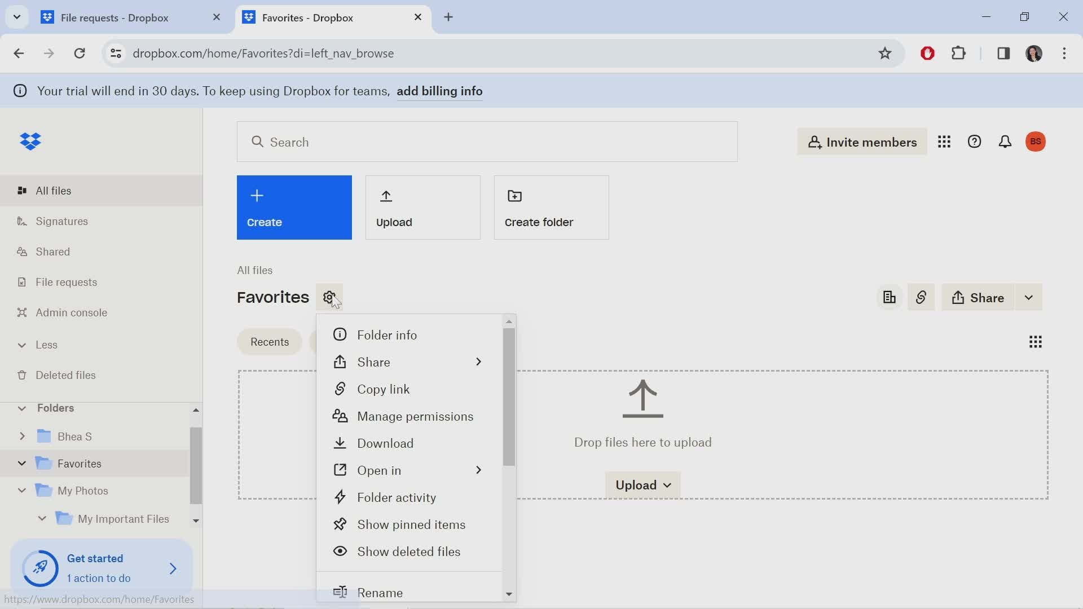Collapse the Less section in sidebar
Viewport: 1083px width, 609px height.
click(21, 345)
